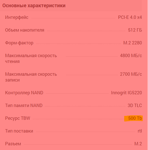Select the Тип поставки label
148x150 pixels.
19,131
